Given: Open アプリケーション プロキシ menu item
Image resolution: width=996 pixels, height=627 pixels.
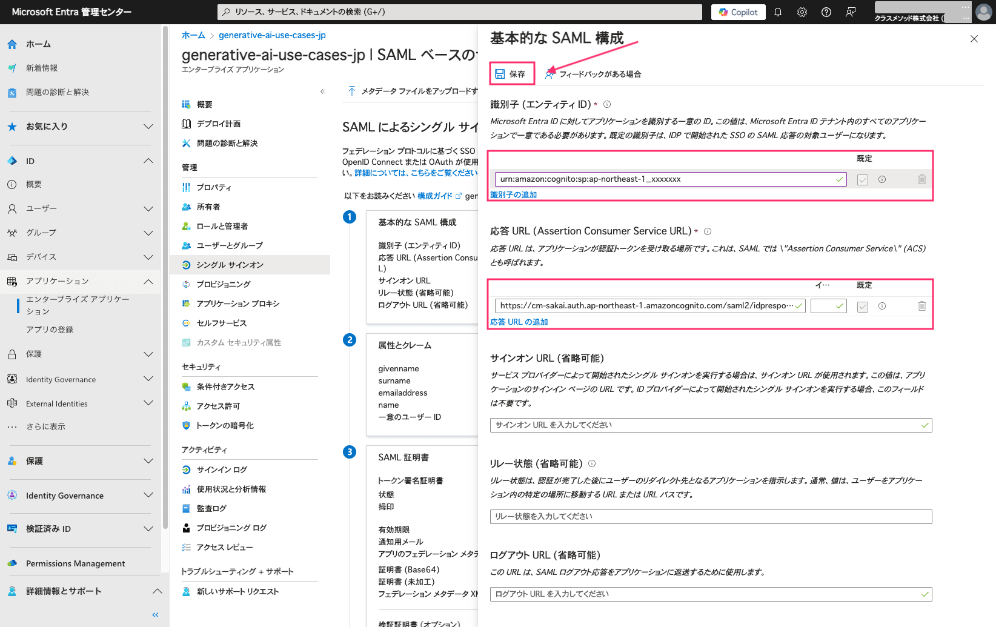Looking at the screenshot, I should pos(238,304).
